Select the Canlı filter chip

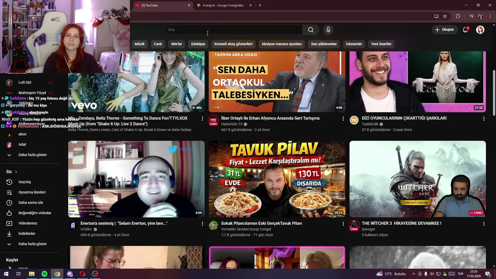(158, 44)
